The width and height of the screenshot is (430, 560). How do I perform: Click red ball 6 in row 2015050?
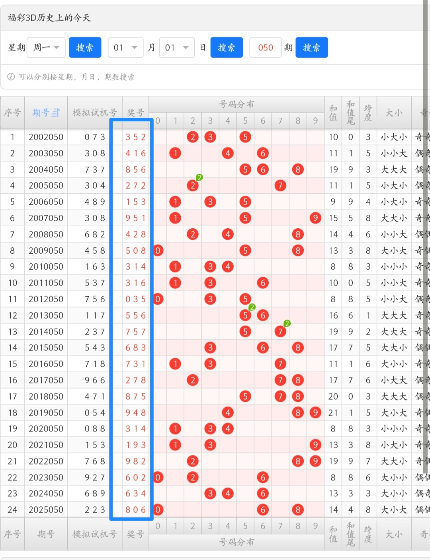pyautogui.click(x=263, y=348)
